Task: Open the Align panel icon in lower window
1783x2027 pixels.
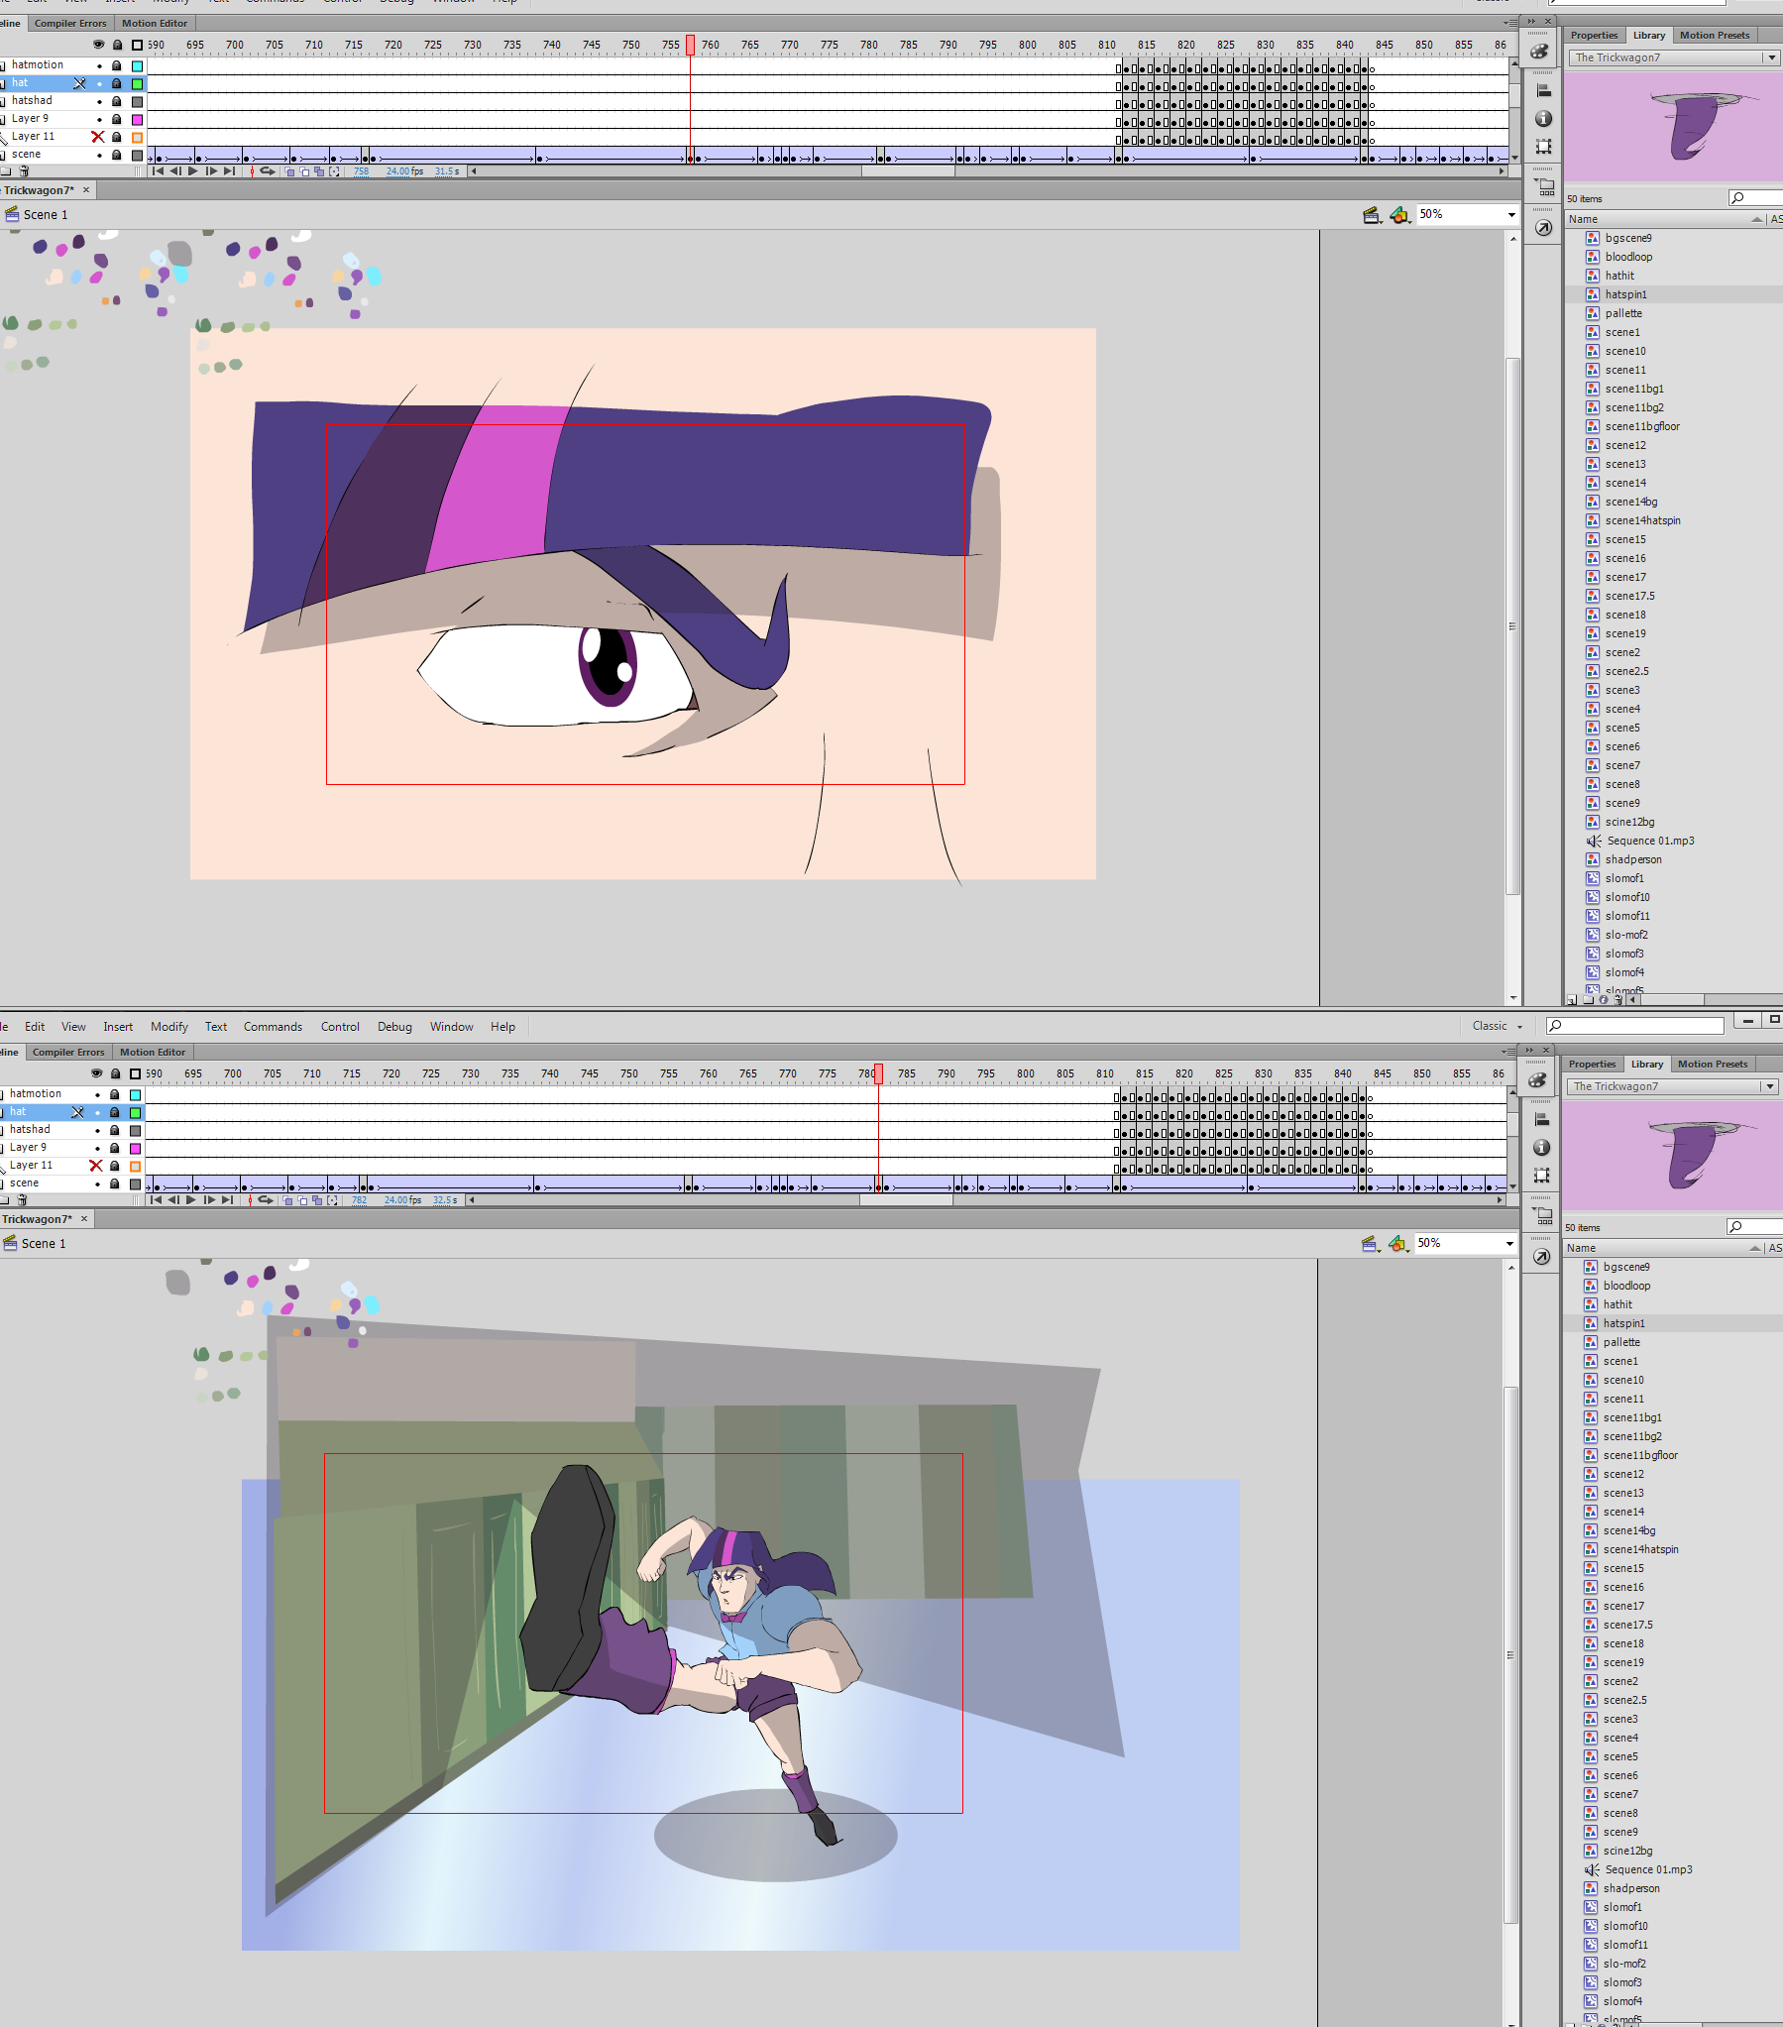Action: pos(1541,1120)
